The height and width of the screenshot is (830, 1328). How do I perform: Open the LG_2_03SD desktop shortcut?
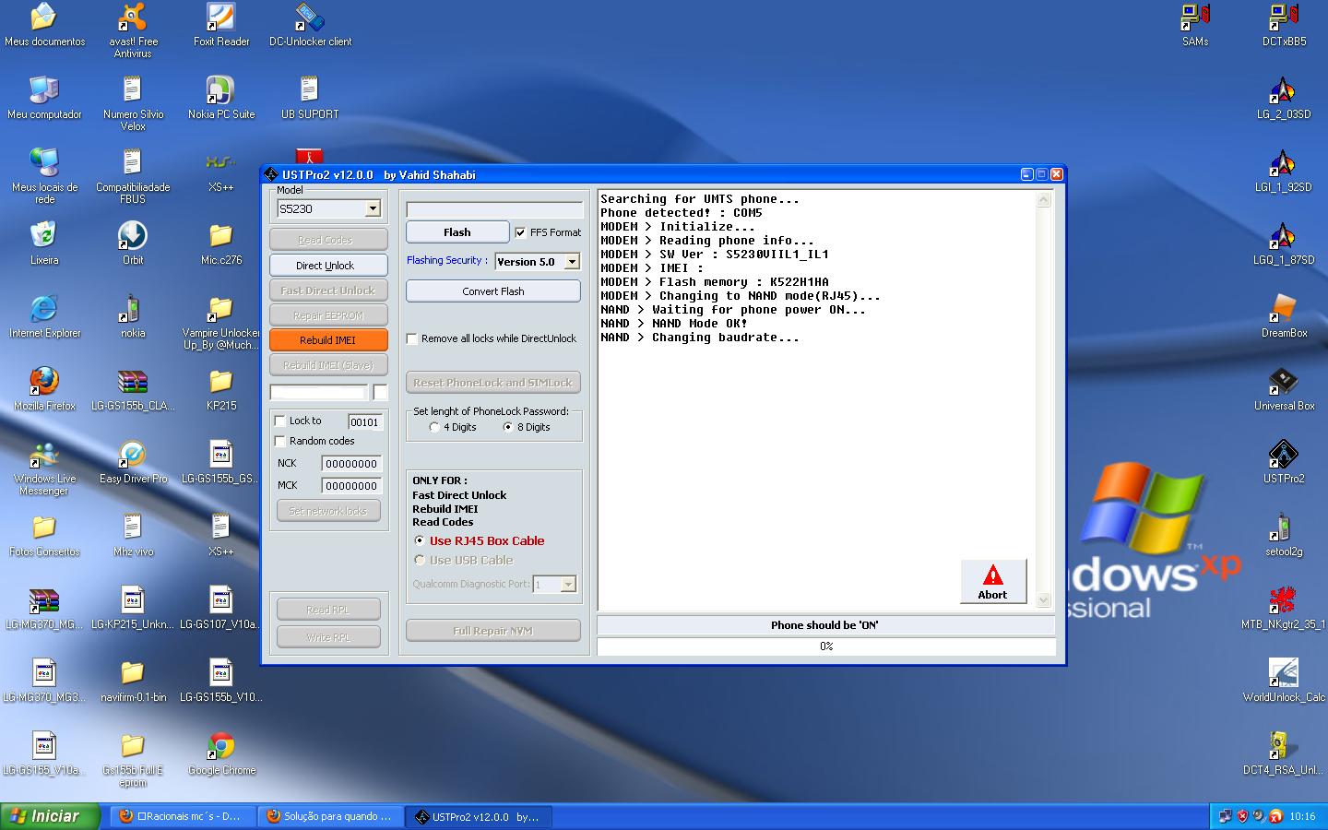(x=1284, y=98)
